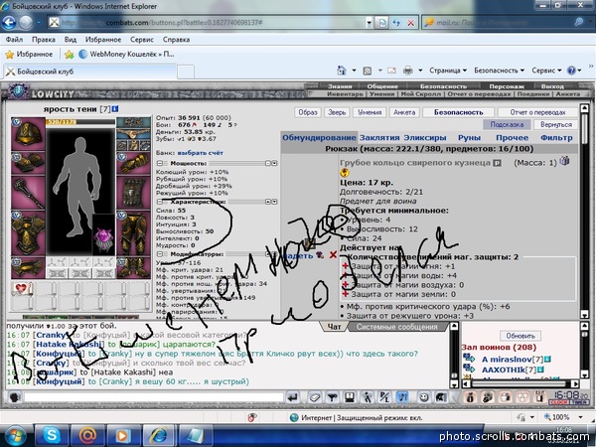Click the player list horizontal scrollbar

click(521, 383)
